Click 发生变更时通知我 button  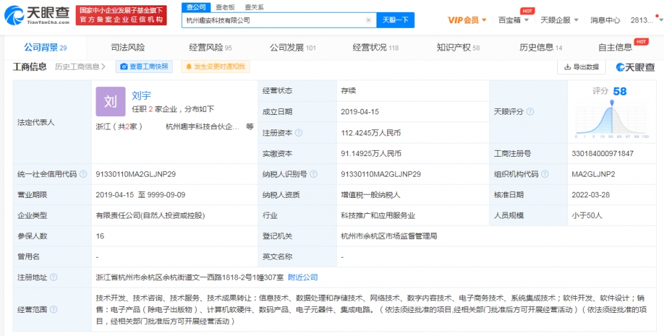point(215,66)
